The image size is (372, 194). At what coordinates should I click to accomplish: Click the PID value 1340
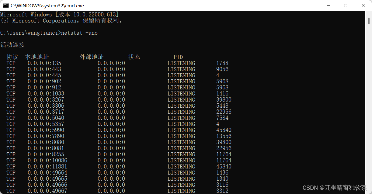pyautogui.click(x=222, y=179)
